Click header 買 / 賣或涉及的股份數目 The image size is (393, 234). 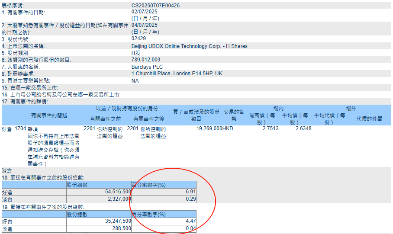196,115
